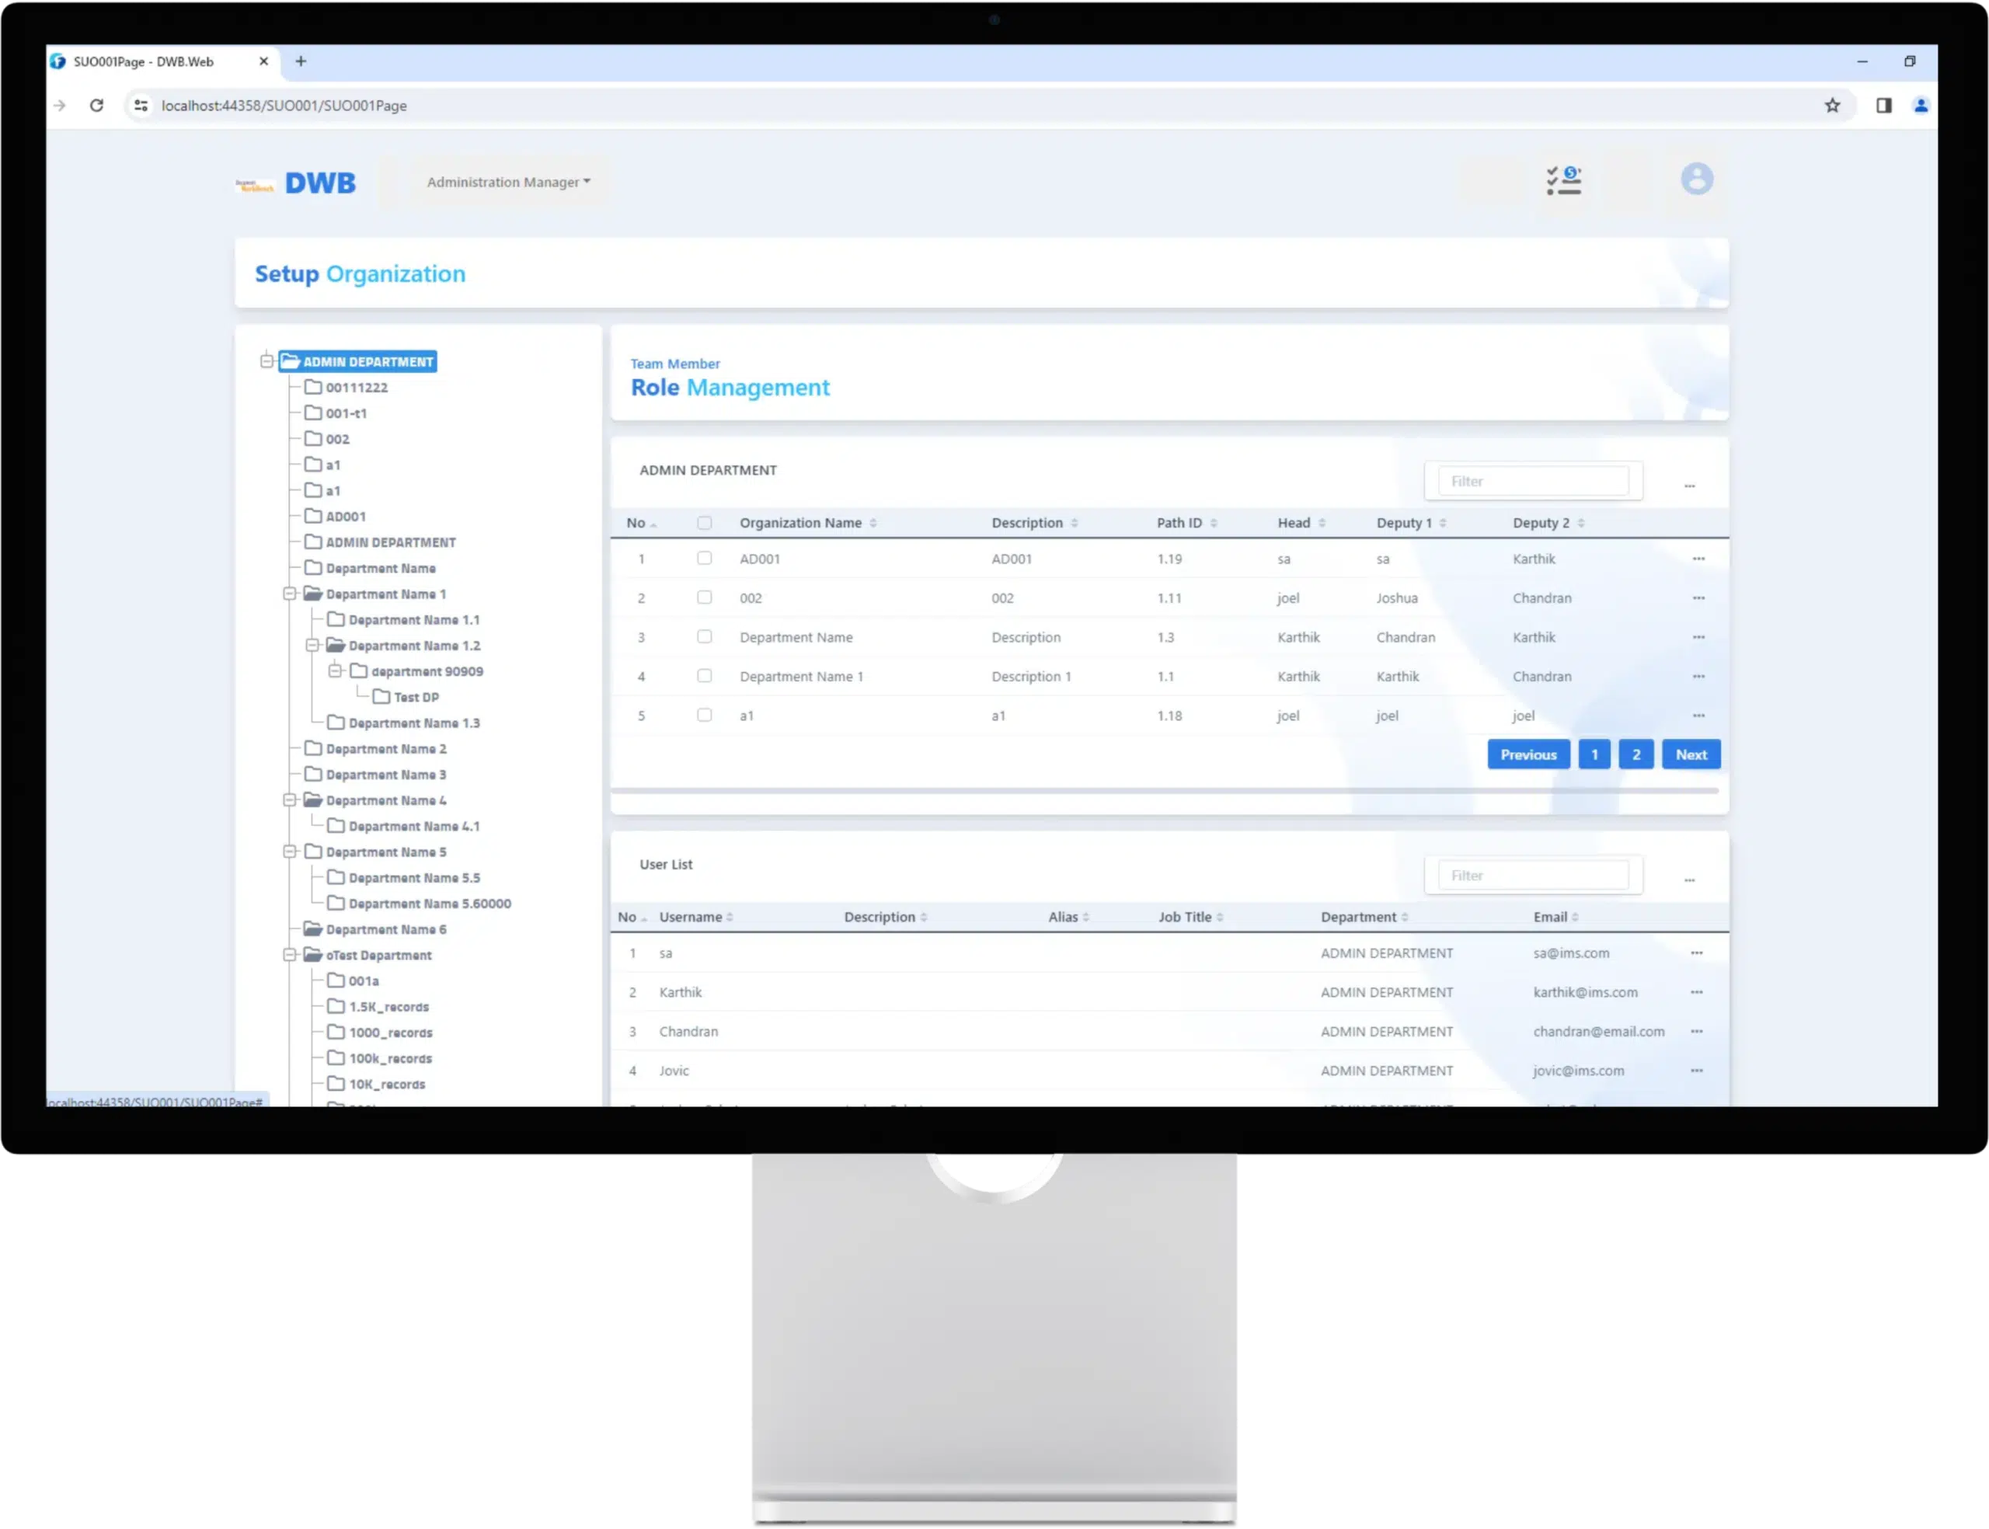The width and height of the screenshot is (1989, 1529).
Task: Tick the Department Name 1 row checkbox
Action: (704, 676)
